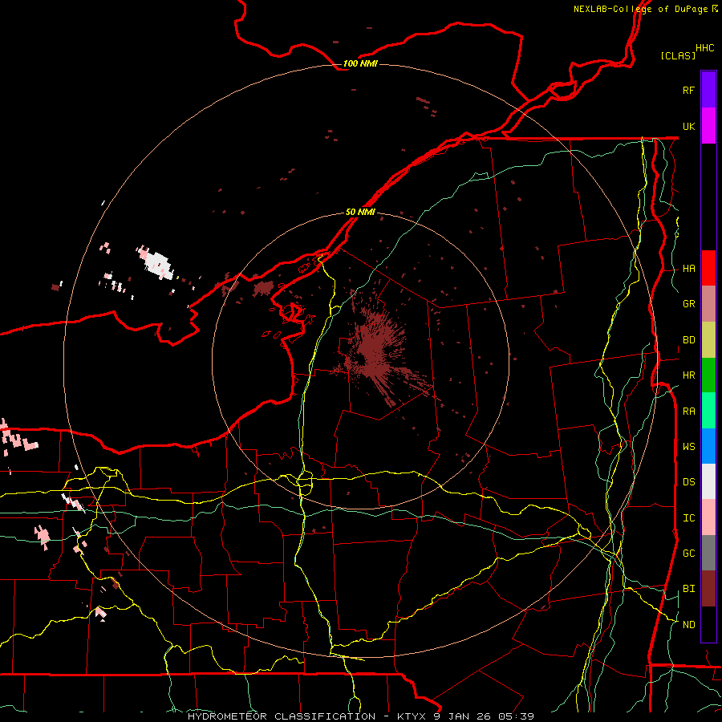Click the "UK" legend label
This screenshot has width=722, height=722.
click(x=689, y=126)
